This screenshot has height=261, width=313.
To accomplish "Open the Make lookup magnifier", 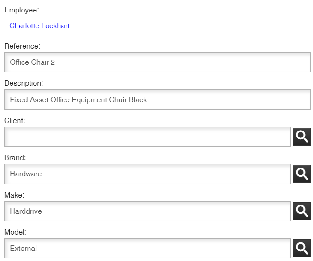I will coord(301,211).
